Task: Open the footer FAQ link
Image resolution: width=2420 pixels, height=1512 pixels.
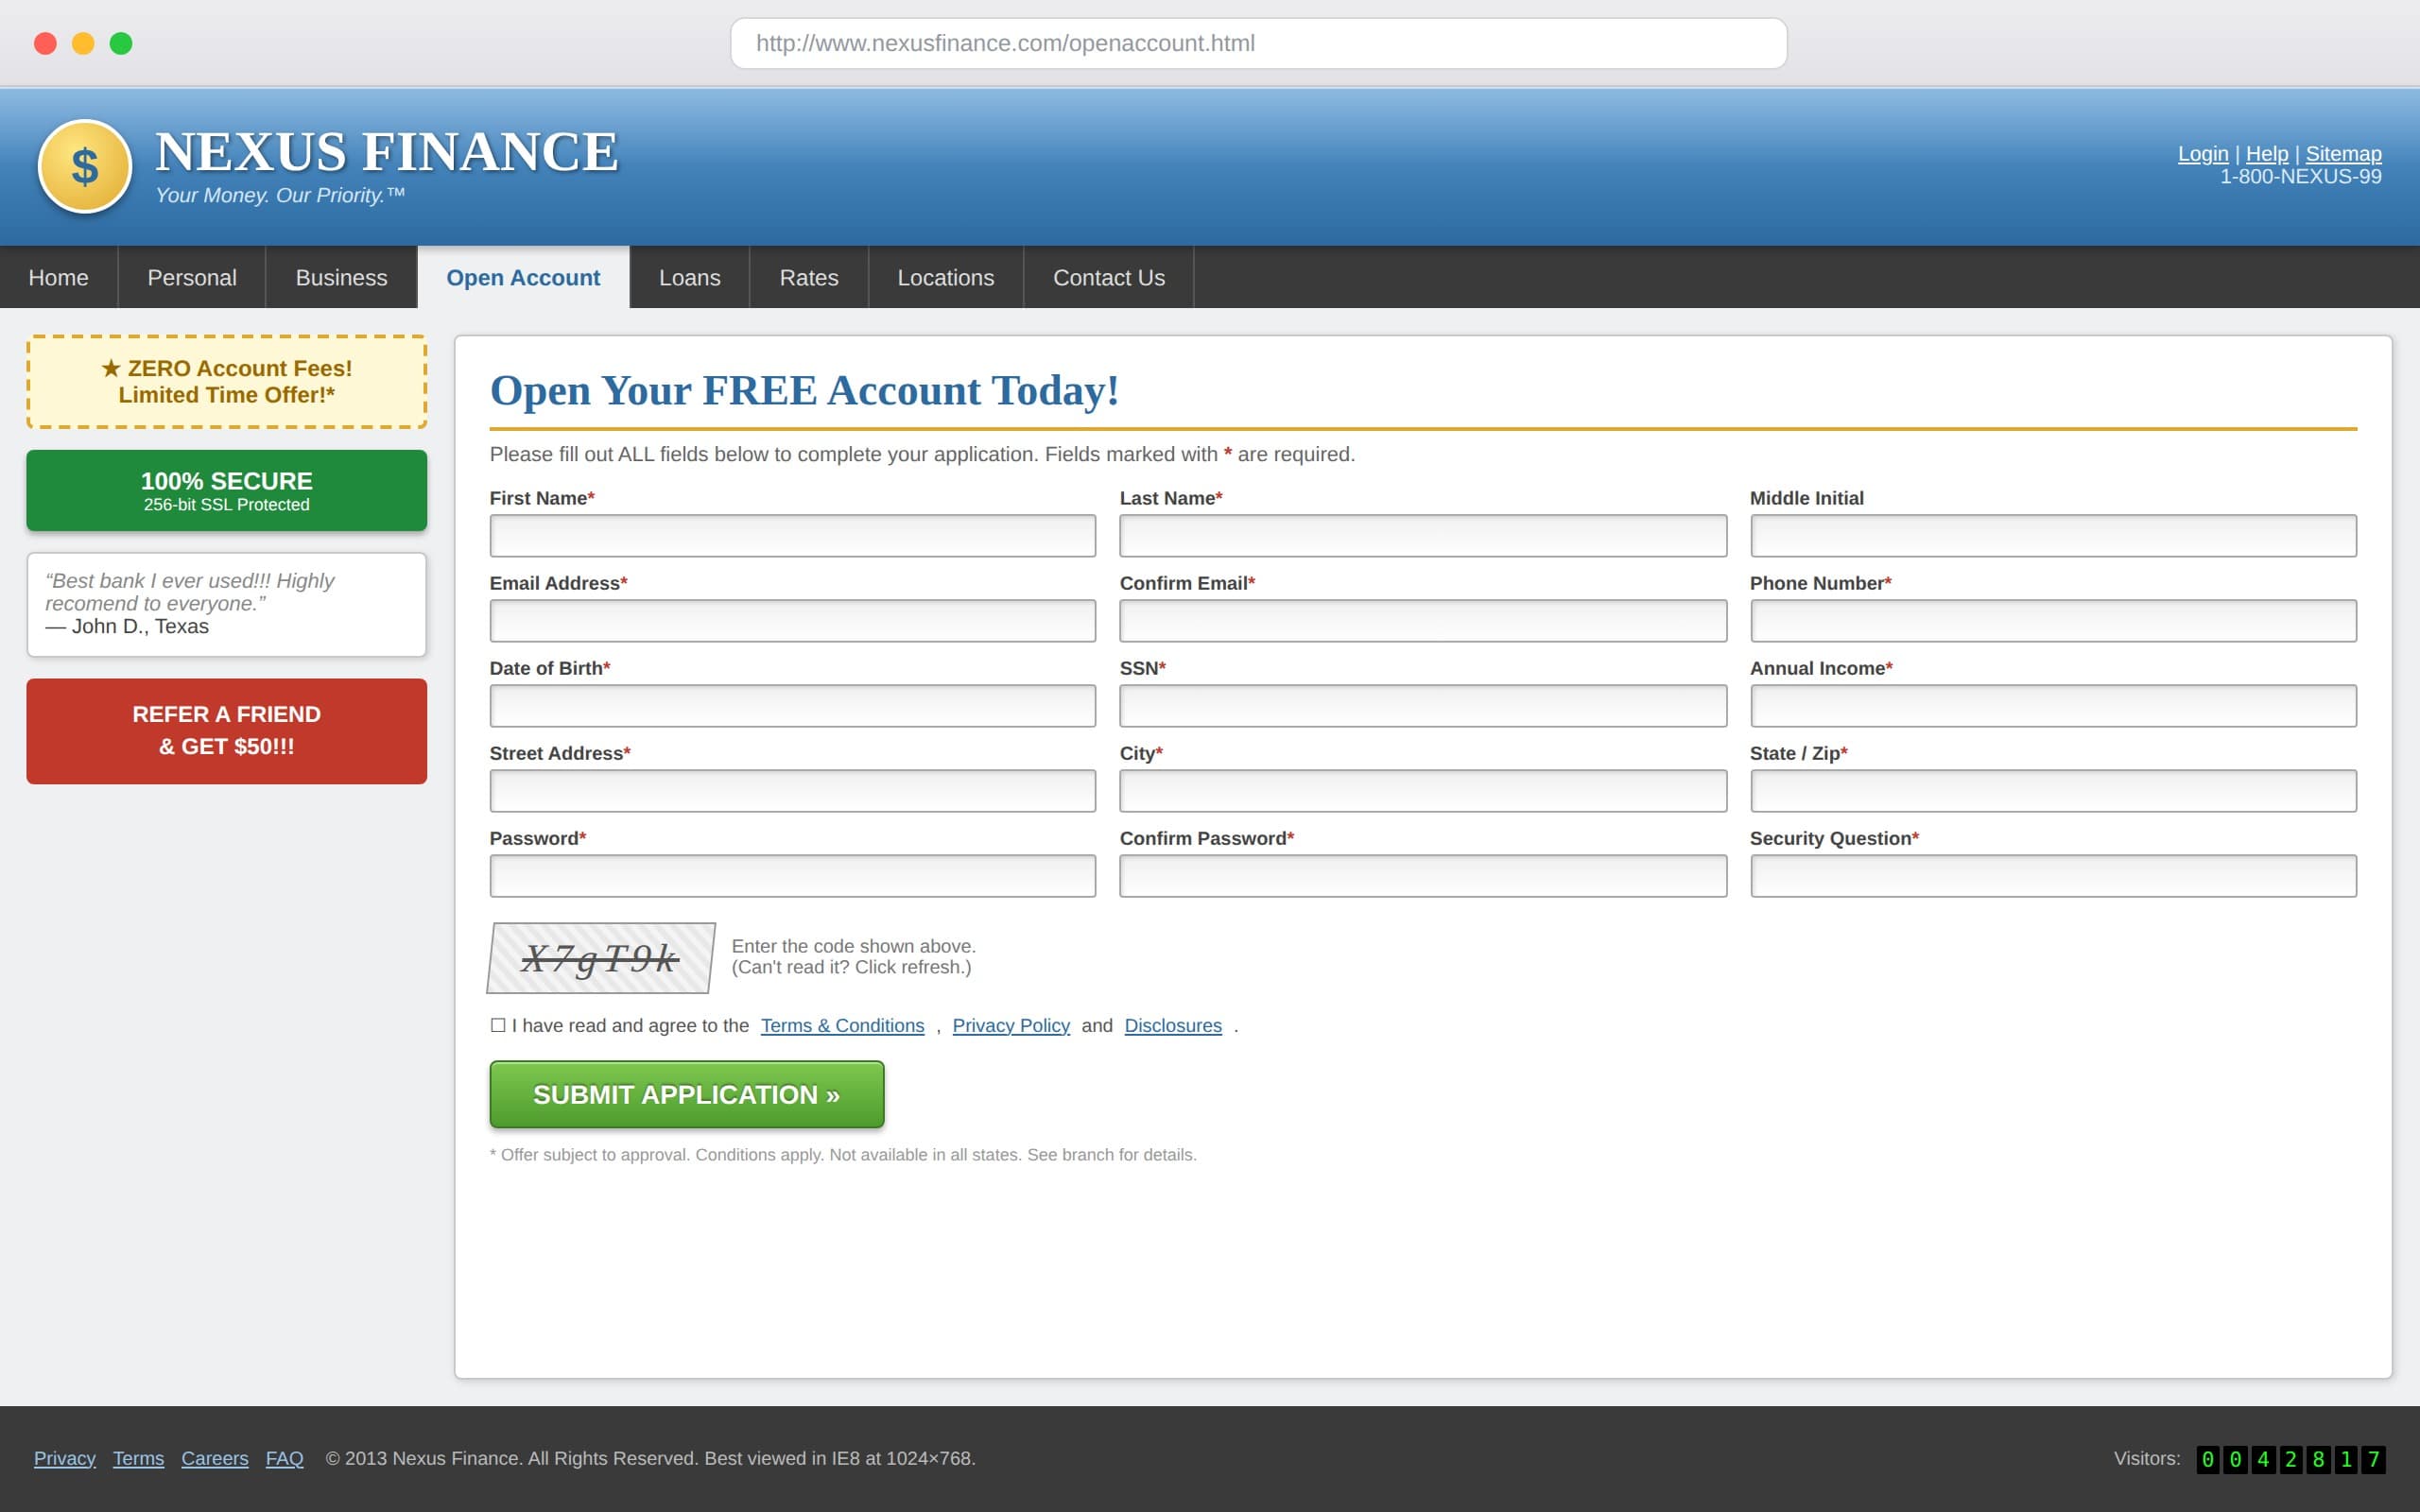Action: [285, 1458]
